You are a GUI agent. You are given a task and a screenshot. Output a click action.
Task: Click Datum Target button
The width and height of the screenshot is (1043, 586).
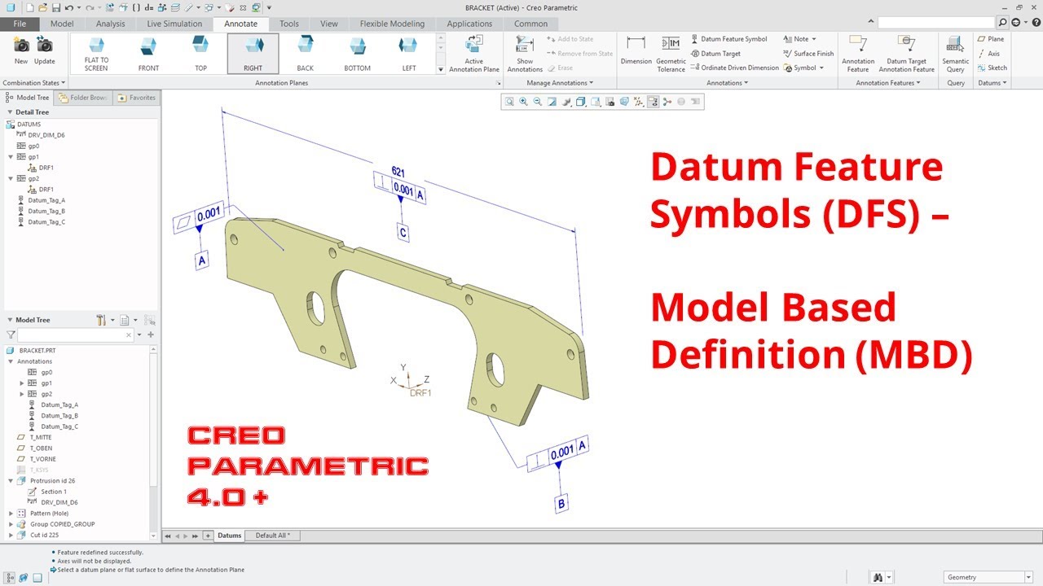[x=716, y=54]
